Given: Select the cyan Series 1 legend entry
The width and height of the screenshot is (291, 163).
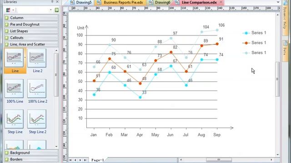Looking at the screenshot, I should [254, 33].
